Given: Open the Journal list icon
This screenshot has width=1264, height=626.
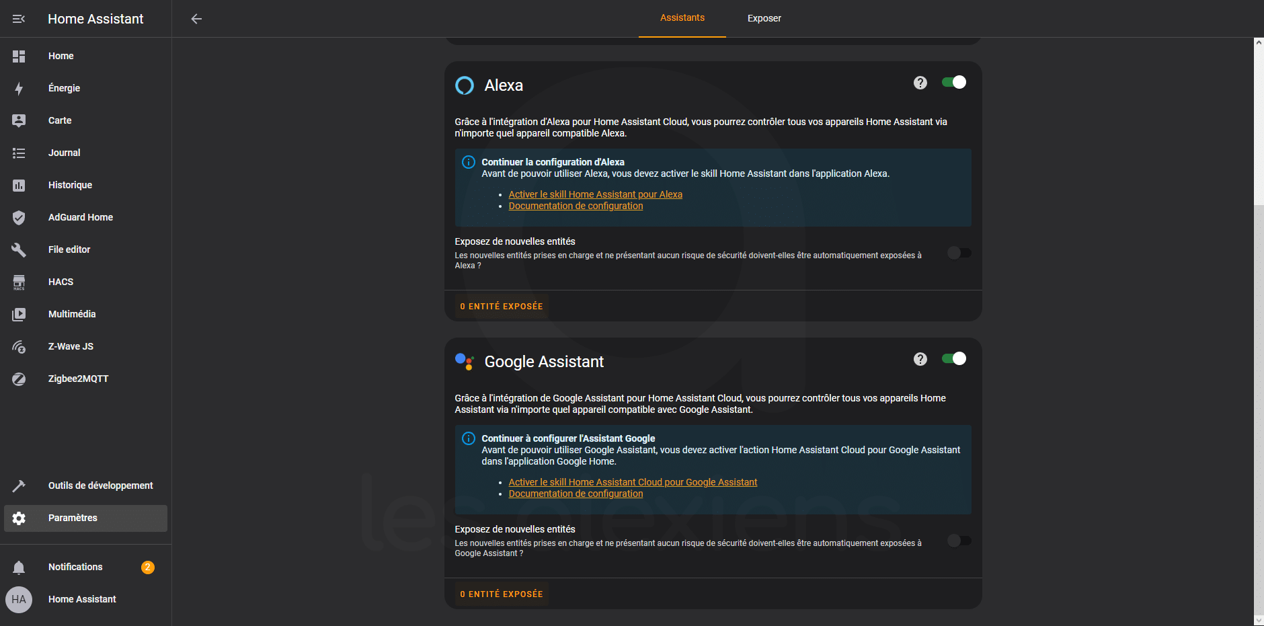Looking at the screenshot, I should point(19,153).
